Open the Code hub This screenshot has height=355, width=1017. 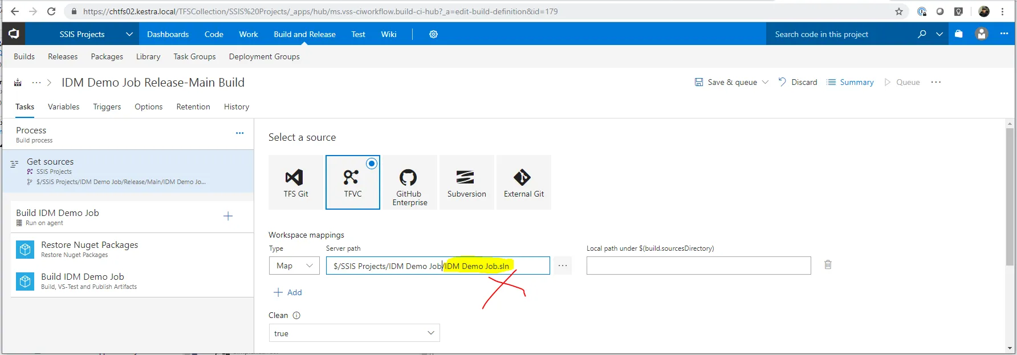pyautogui.click(x=214, y=34)
